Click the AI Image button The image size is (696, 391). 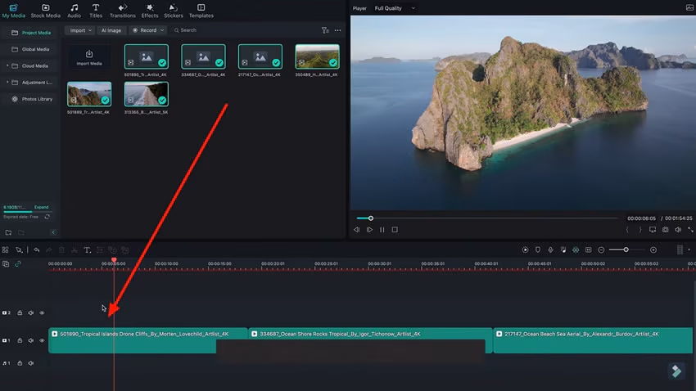111,30
